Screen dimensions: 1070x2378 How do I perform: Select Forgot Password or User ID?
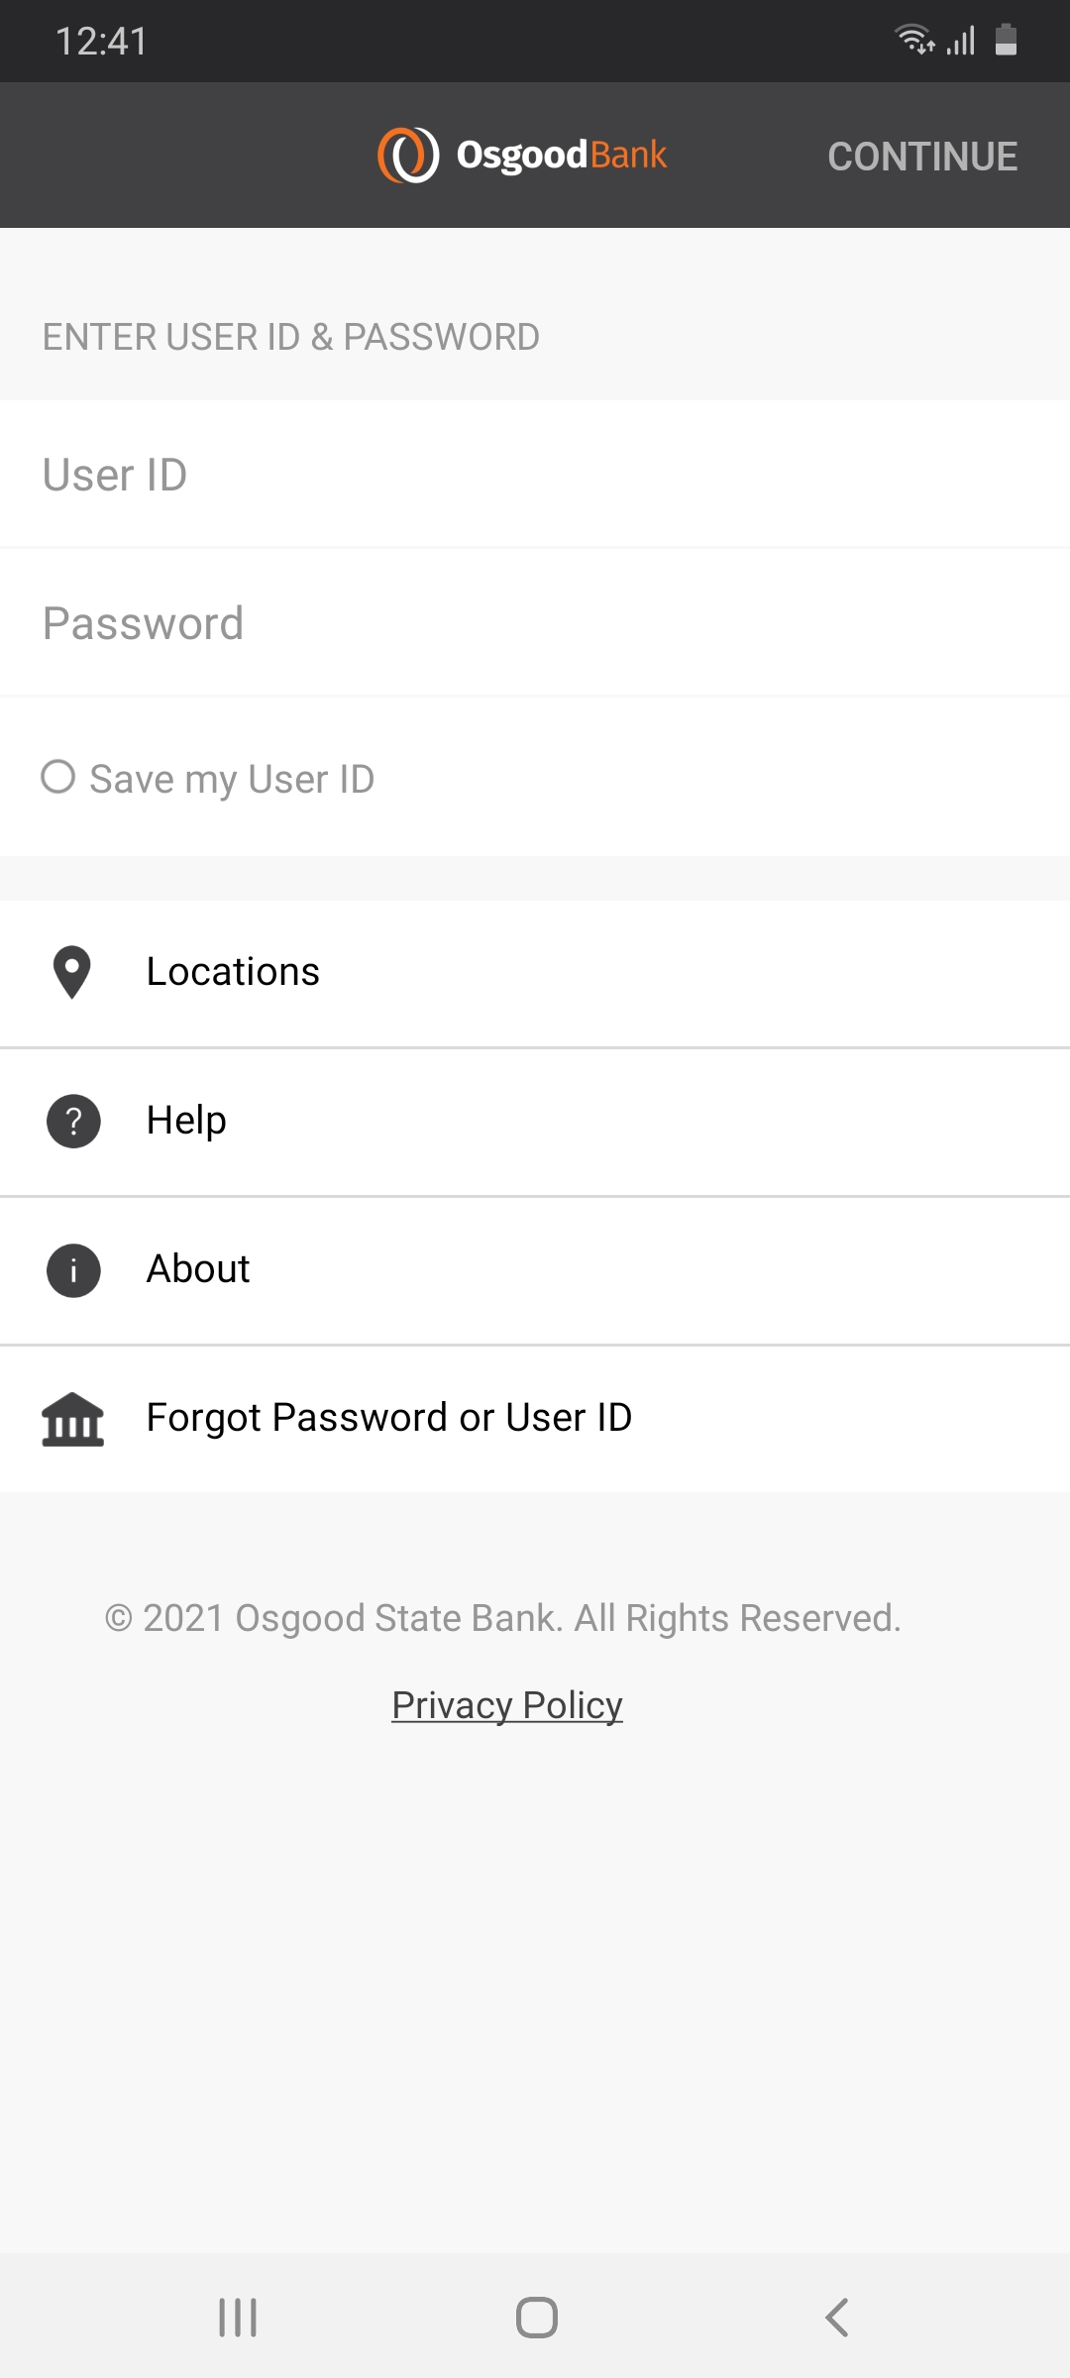coord(535,1418)
